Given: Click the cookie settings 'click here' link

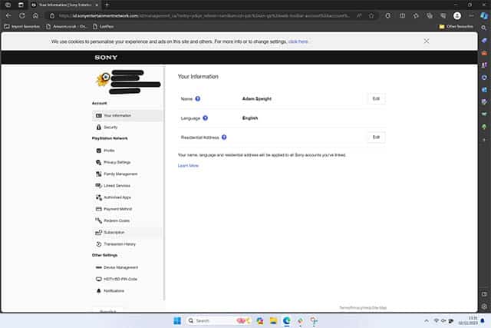Looking at the screenshot, I should [298, 41].
